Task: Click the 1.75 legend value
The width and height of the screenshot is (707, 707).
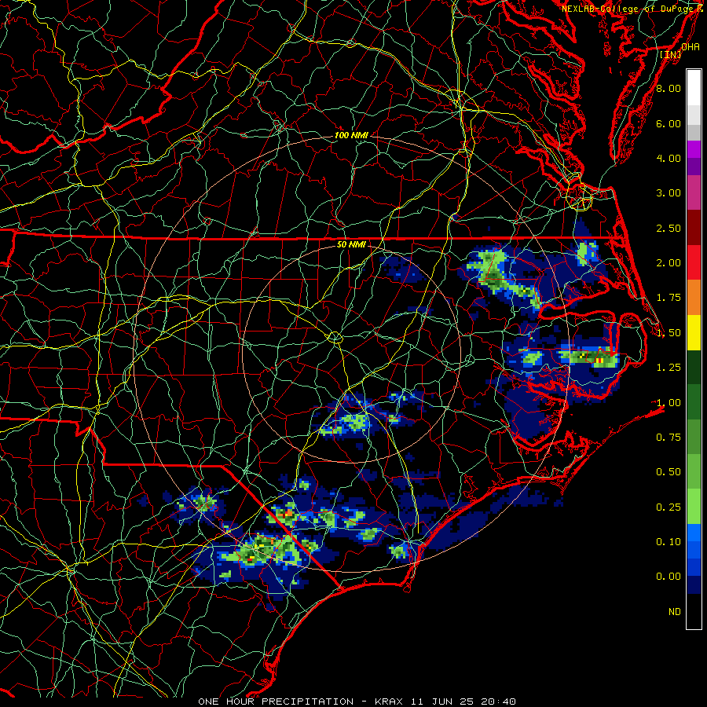Action: [669, 298]
